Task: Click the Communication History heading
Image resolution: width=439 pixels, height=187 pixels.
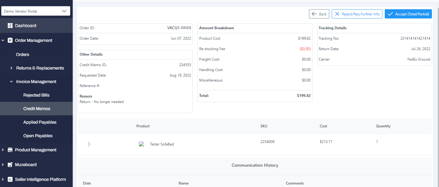Action: point(255,165)
